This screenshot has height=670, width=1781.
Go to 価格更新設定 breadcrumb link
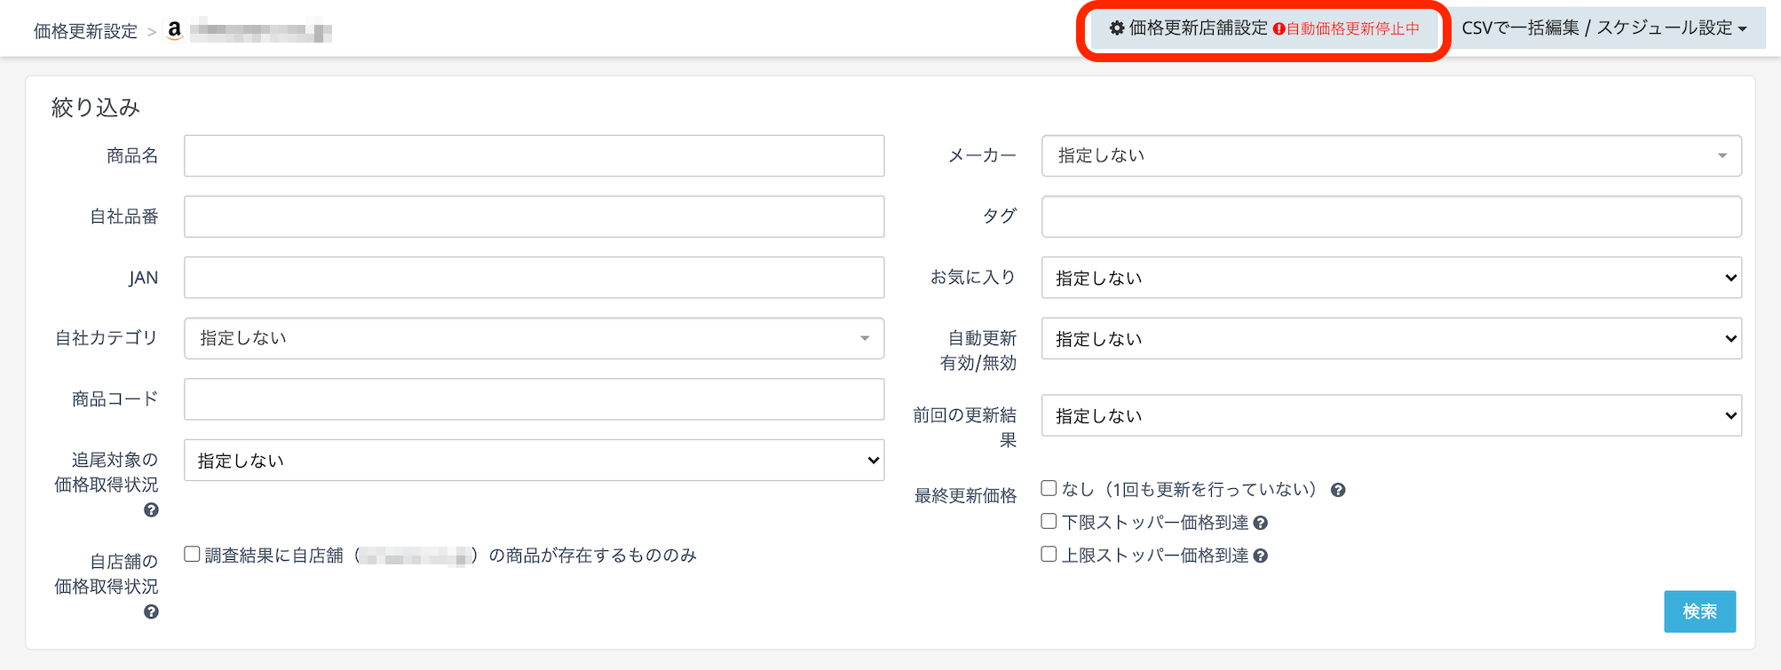pyautogui.click(x=85, y=32)
